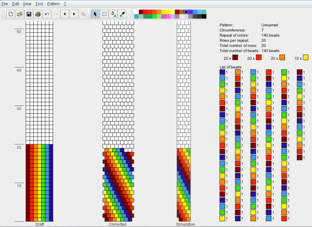This screenshot has width=312, height=227.
Task: Expand the View menu
Action: [27, 4]
